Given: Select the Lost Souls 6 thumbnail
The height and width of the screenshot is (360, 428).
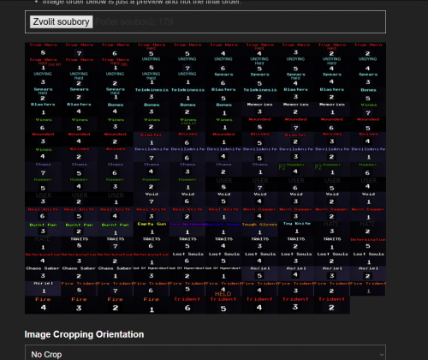Looking at the screenshot, I should (x=187, y=259).
